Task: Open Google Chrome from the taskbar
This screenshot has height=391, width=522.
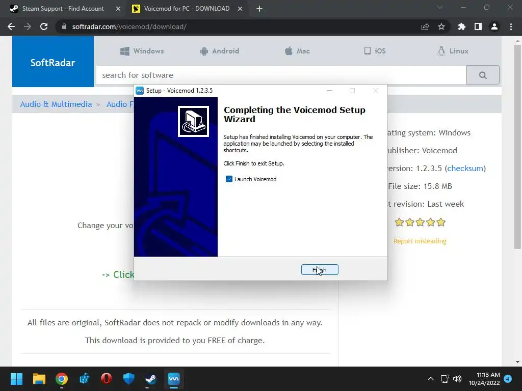Action: [62, 379]
